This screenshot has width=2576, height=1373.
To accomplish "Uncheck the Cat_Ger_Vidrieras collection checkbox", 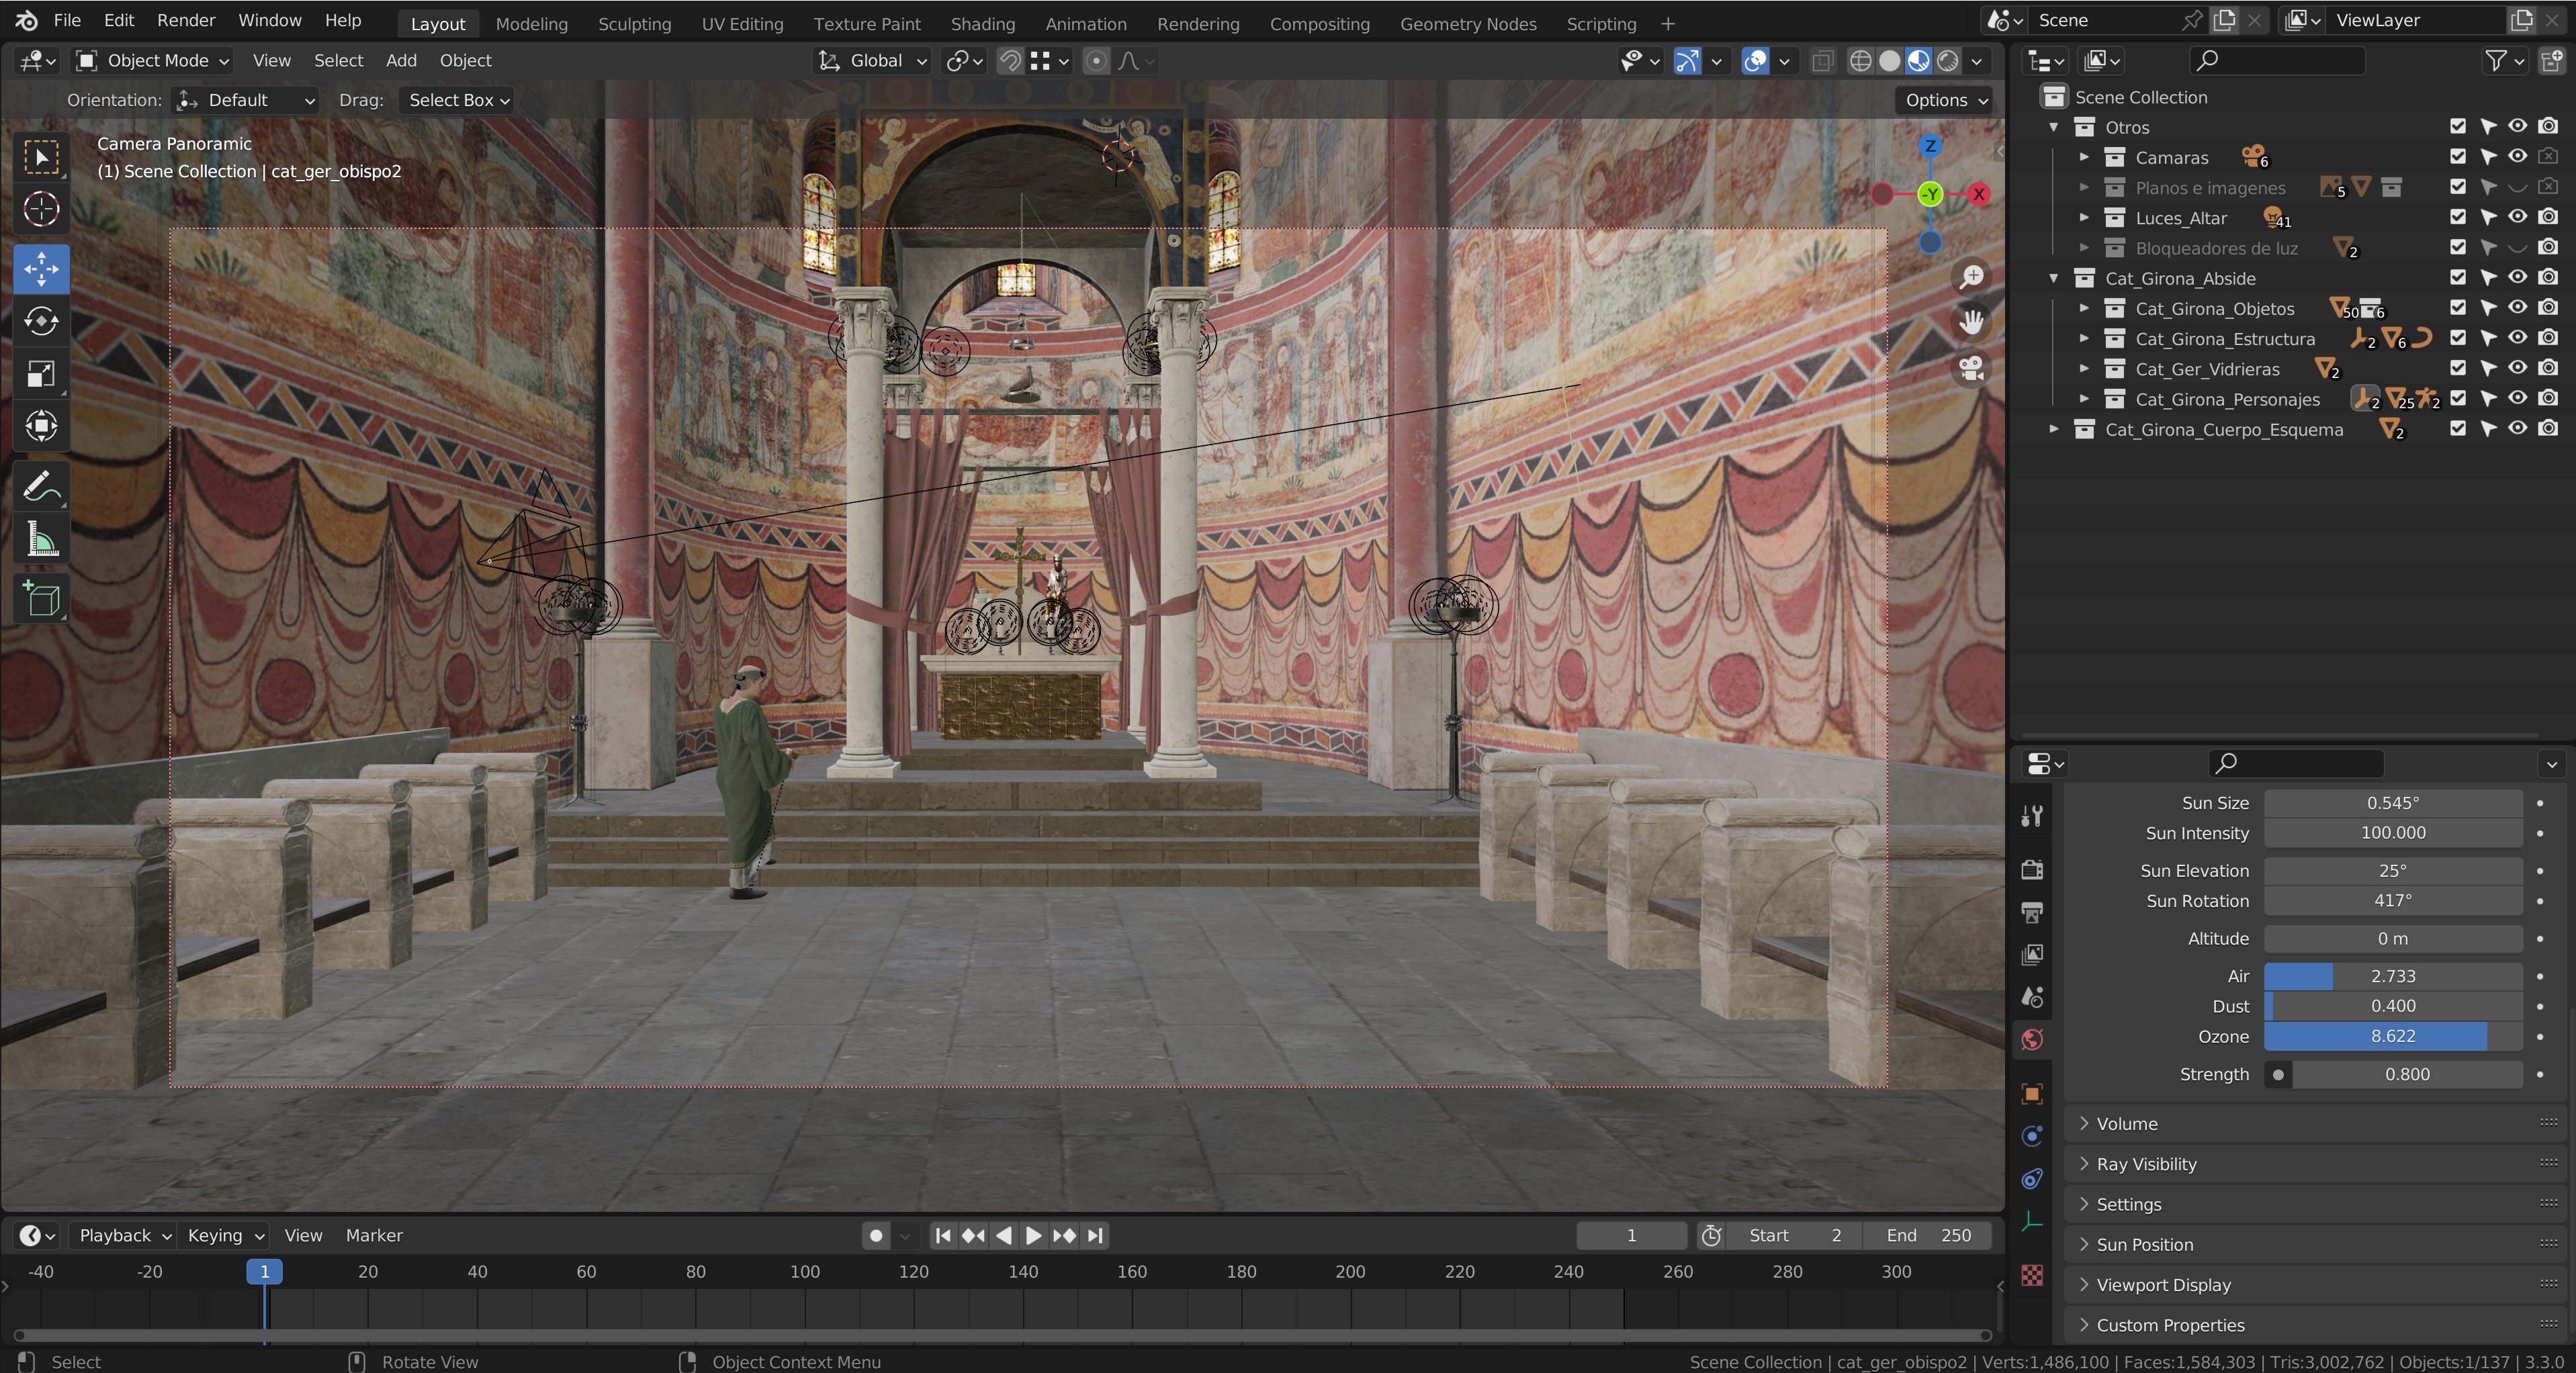I will point(2458,369).
